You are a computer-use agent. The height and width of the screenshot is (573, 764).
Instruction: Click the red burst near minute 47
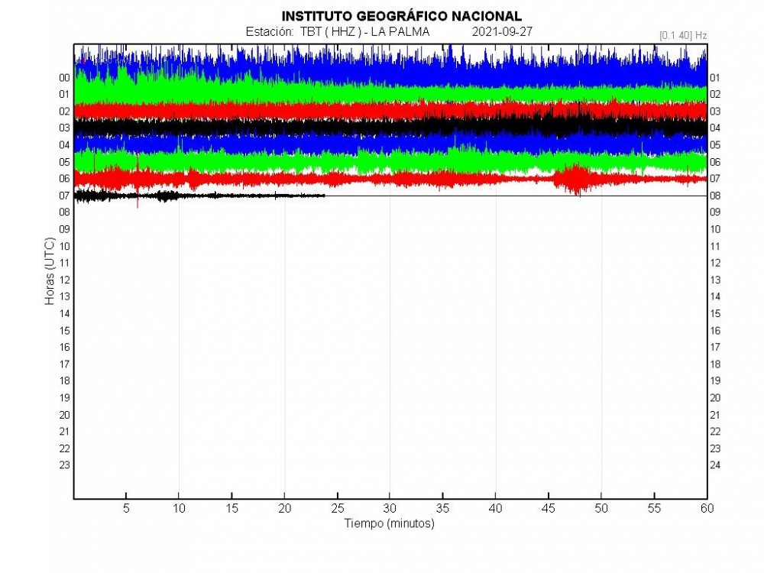pos(571,180)
